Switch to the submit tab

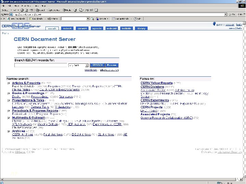pyautogui.click(x=67, y=29)
